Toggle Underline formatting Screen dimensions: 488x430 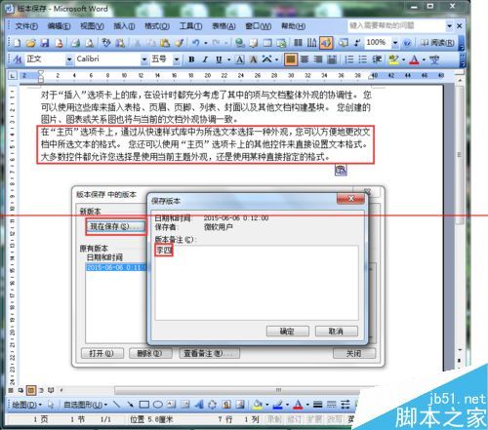219,59
